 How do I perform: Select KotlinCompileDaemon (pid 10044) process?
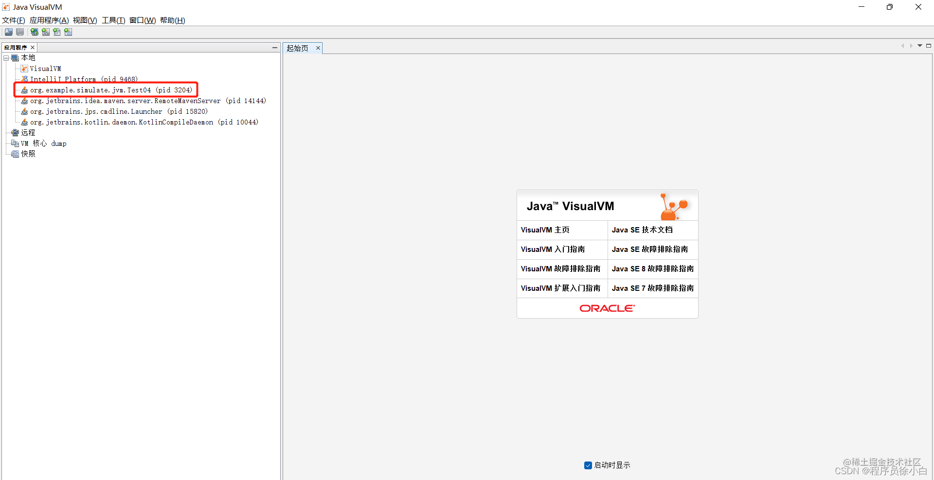tap(144, 122)
